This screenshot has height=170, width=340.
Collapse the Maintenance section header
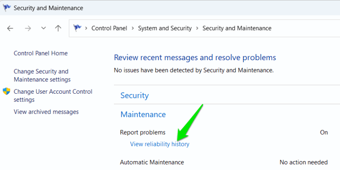click(x=143, y=114)
